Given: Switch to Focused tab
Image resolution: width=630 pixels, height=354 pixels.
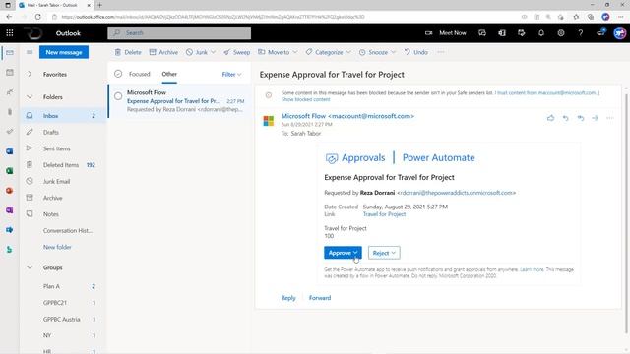Looking at the screenshot, I should [x=140, y=74].
